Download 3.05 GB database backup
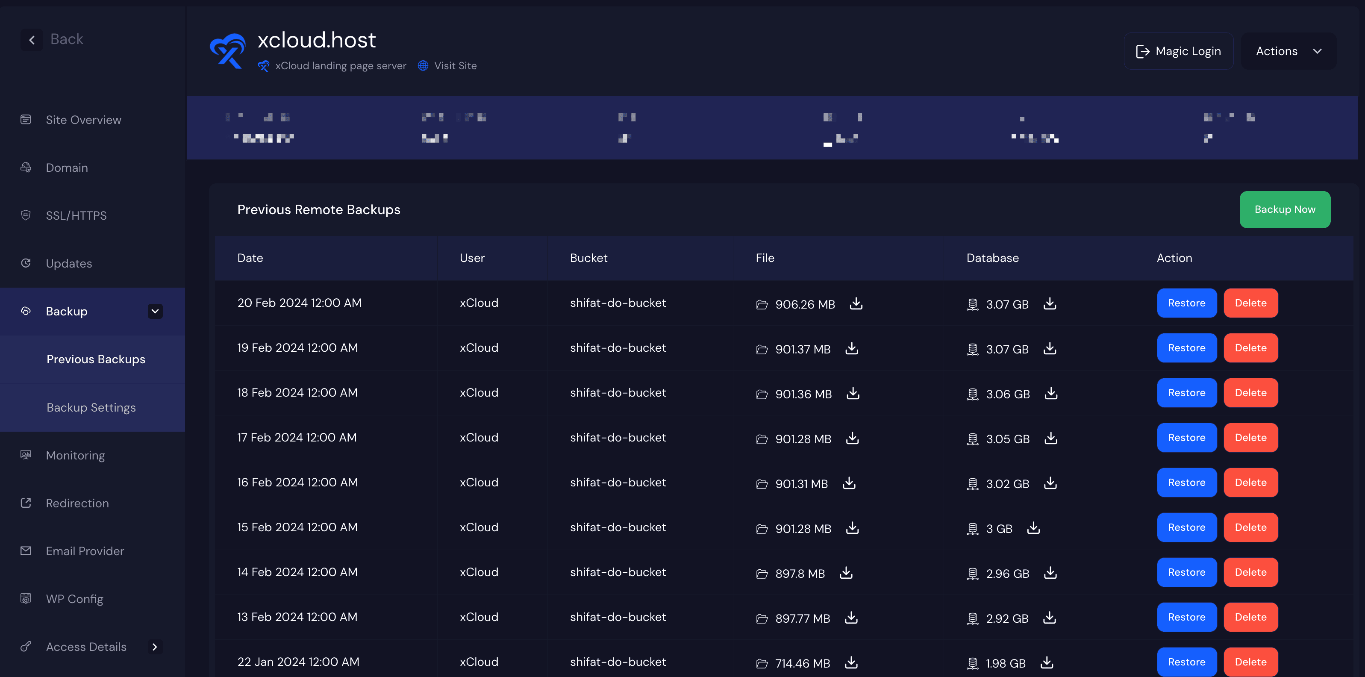 point(1051,438)
